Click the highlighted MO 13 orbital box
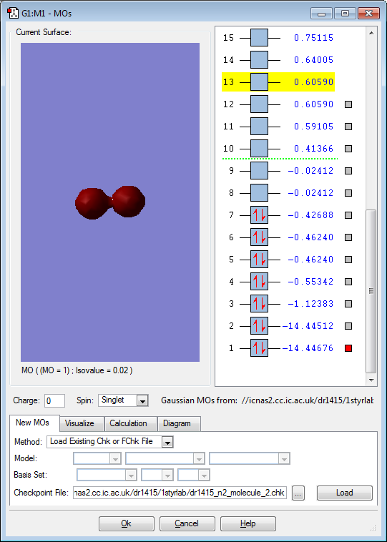The height and width of the screenshot is (542, 387). (259, 82)
